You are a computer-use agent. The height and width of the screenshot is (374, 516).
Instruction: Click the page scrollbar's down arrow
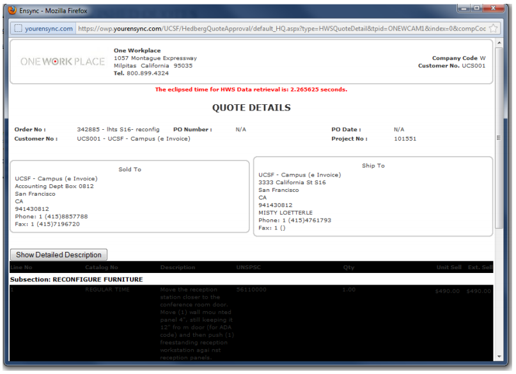pos(499,357)
